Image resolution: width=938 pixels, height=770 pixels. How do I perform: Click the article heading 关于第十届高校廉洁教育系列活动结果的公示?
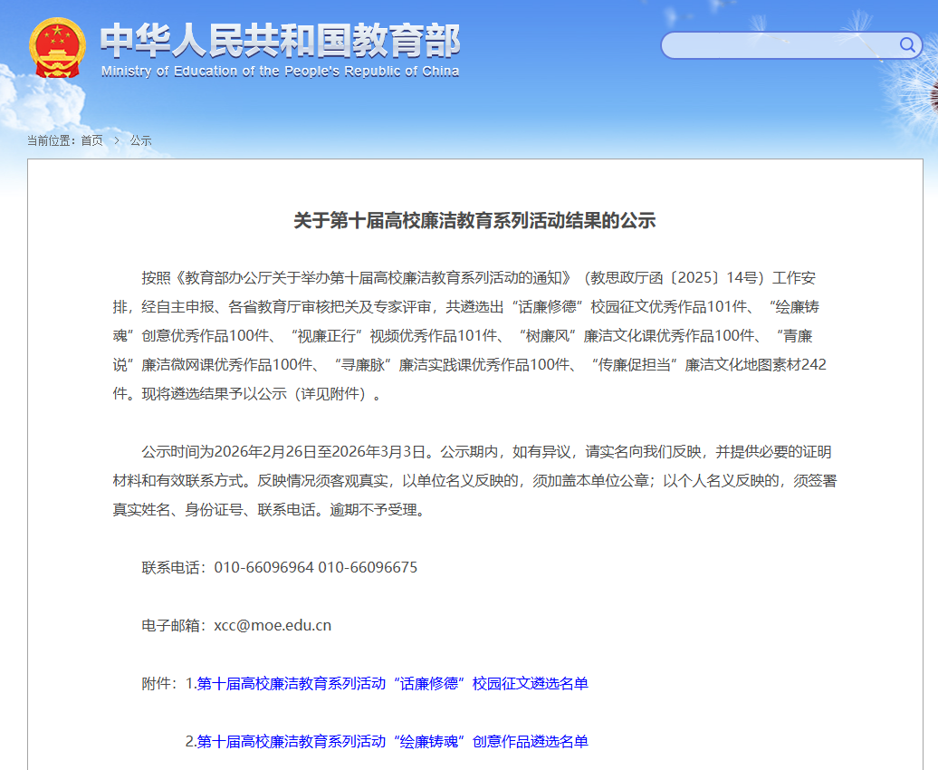click(x=474, y=220)
